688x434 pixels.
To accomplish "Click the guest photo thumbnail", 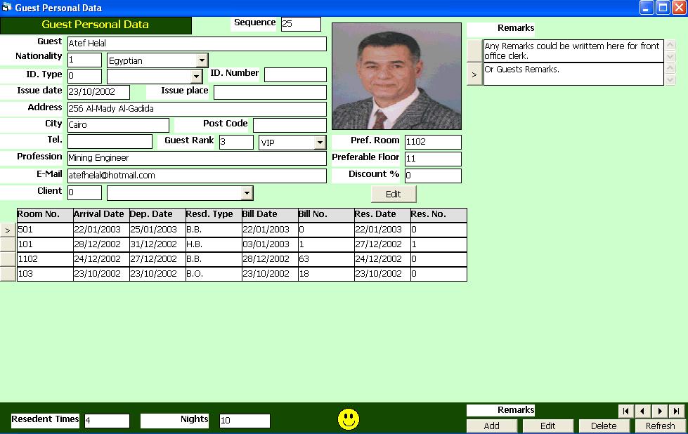I will click(396, 77).
